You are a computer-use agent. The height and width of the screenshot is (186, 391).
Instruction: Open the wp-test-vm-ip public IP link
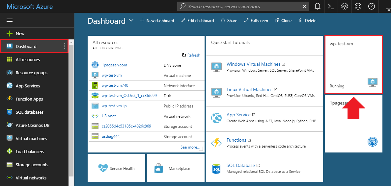114,106
